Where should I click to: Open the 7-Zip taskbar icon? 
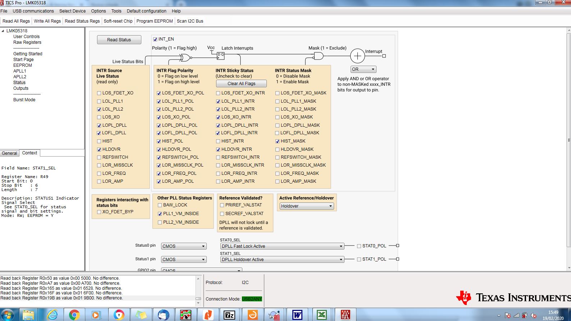229,315
